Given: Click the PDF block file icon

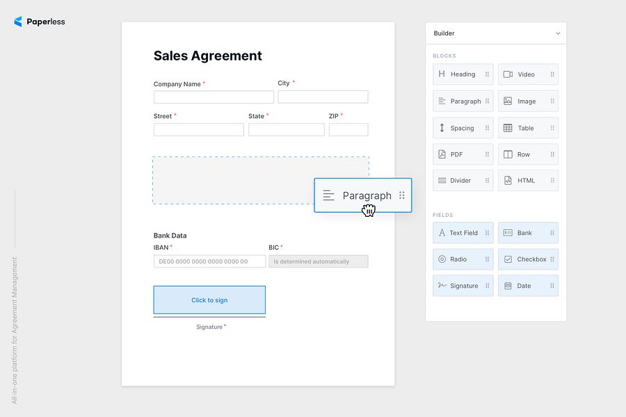Looking at the screenshot, I should pos(442,154).
